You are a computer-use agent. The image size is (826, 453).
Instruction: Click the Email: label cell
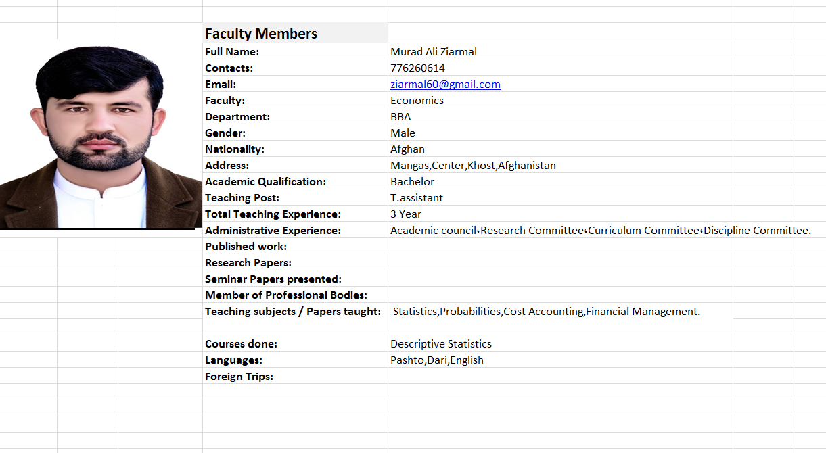[295, 84]
